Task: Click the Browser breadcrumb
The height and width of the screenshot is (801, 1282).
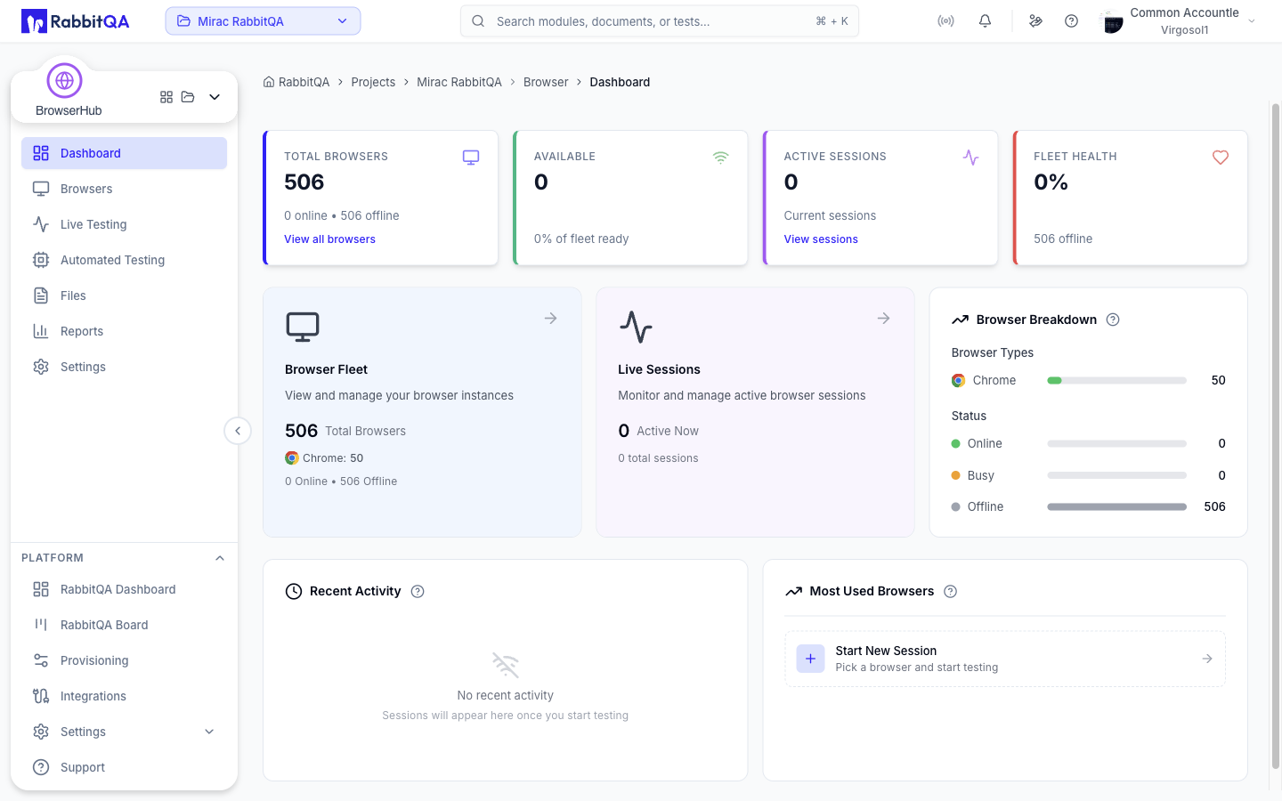Action: [546, 82]
